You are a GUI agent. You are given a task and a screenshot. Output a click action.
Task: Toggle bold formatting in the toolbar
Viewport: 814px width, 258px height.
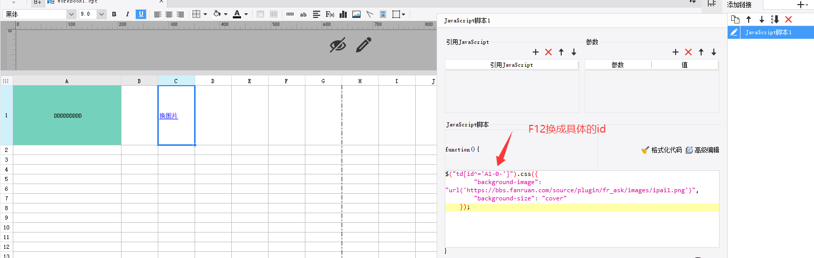[x=114, y=14]
